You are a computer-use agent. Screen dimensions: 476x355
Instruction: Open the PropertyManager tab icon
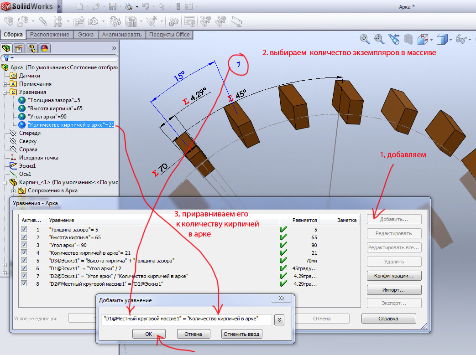[x=19, y=48]
